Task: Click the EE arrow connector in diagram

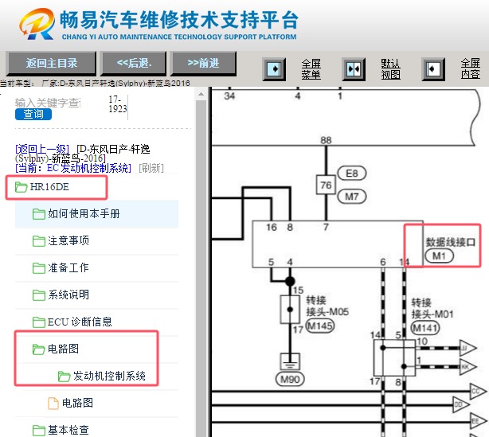Action: point(478,421)
